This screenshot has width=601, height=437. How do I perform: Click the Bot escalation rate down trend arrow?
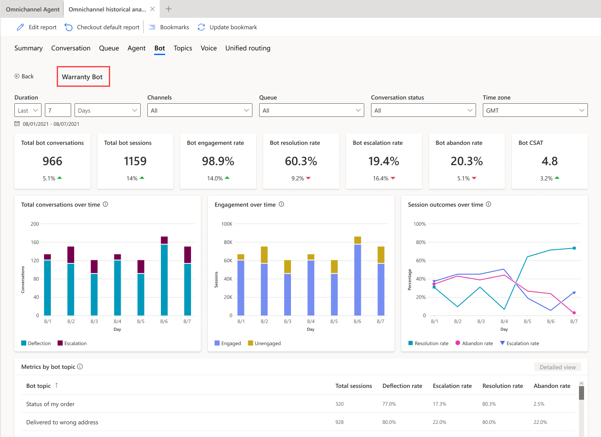393,178
